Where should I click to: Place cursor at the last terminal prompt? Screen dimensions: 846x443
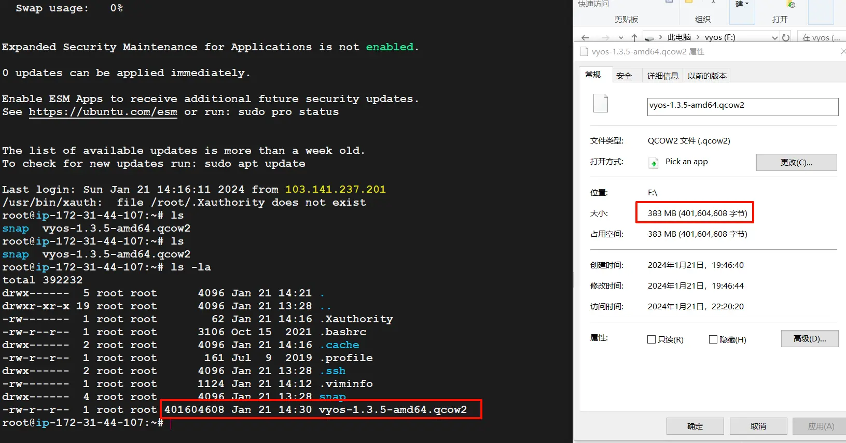[x=171, y=423]
